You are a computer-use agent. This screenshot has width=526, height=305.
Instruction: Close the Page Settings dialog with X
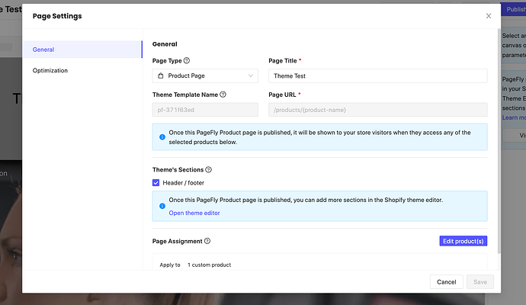tap(489, 16)
